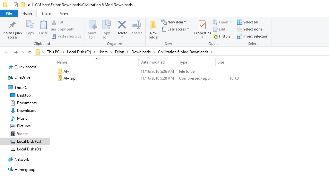Click Pin to Quick access icon
The width and height of the screenshot is (329, 187).
click(13, 25)
